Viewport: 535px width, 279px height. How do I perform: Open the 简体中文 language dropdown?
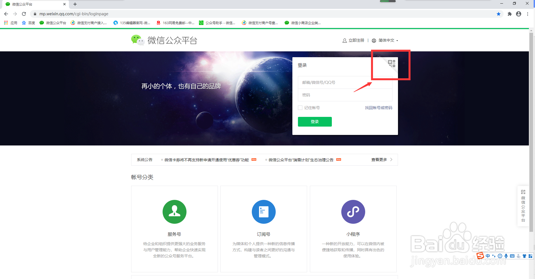point(386,40)
